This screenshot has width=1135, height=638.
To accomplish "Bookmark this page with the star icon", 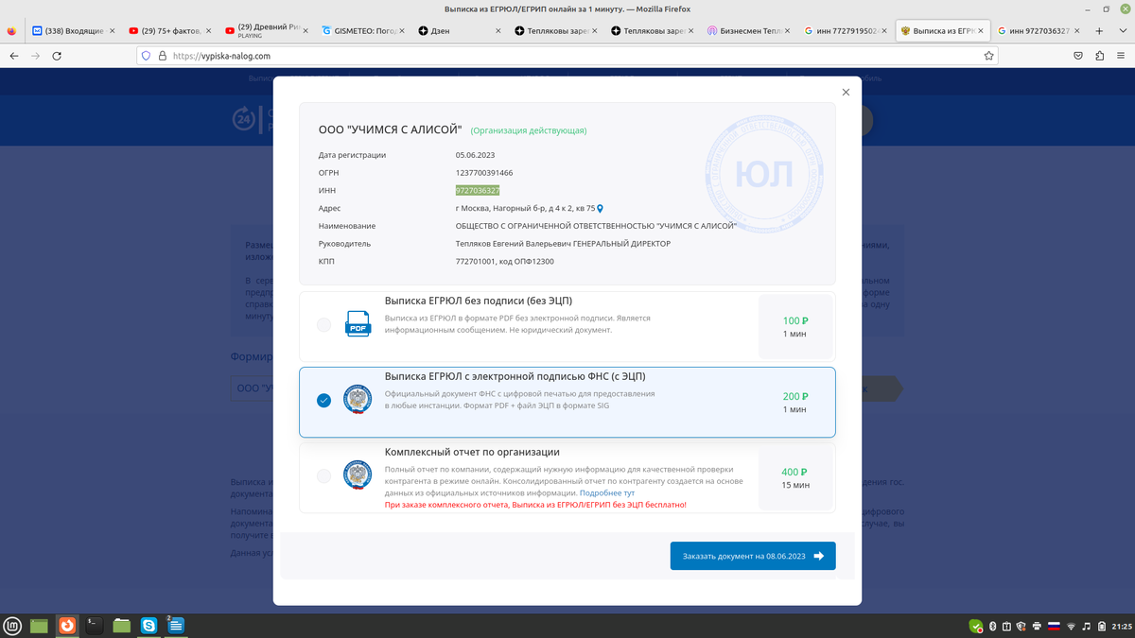I will [988, 56].
